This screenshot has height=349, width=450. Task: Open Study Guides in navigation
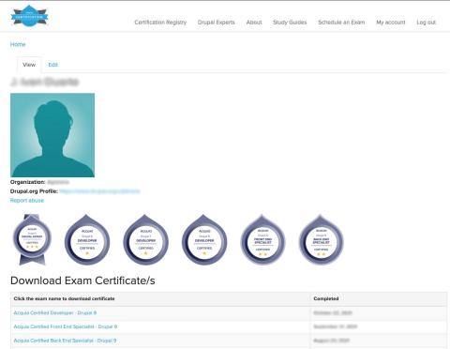[x=290, y=23]
